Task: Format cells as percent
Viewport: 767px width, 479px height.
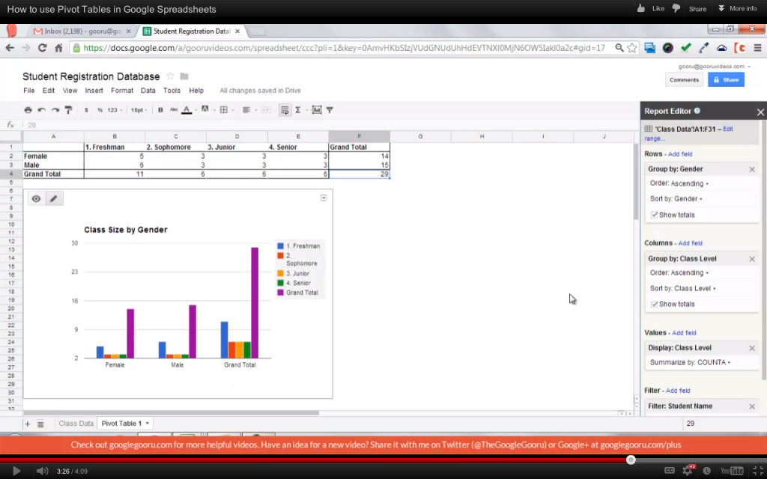Action: pos(100,110)
